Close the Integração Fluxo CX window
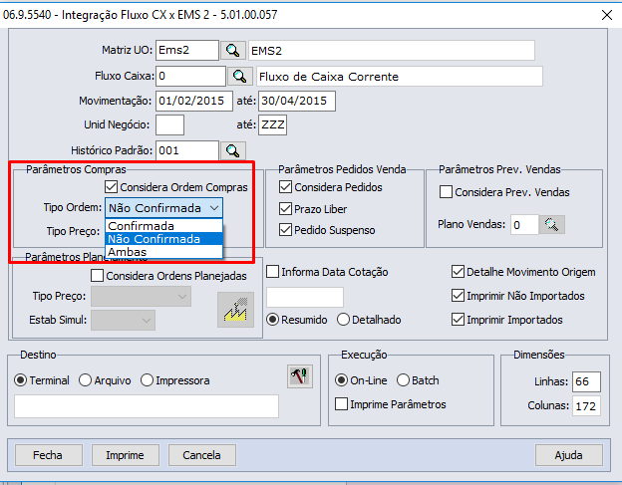The height and width of the screenshot is (485, 622). point(606,15)
